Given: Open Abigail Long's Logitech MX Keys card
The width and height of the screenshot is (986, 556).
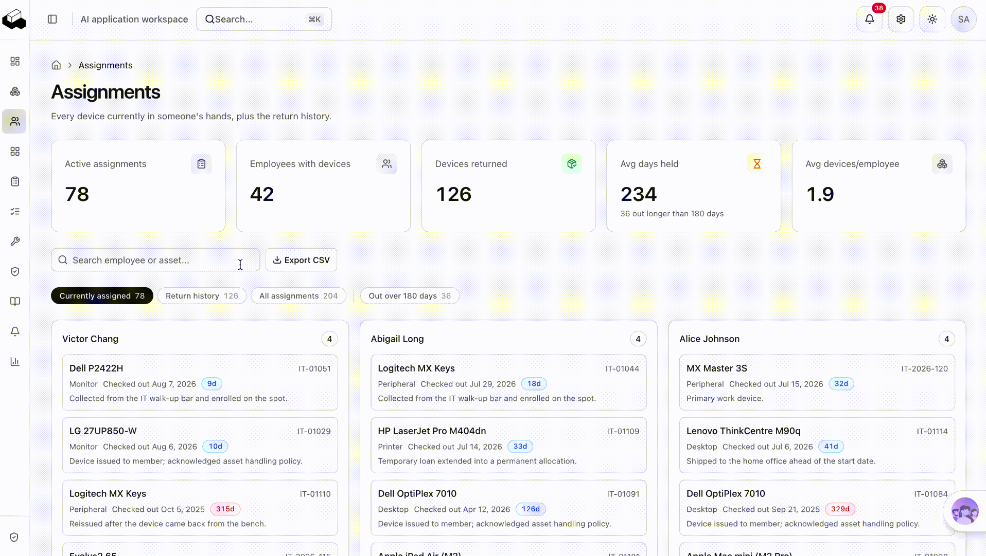Looking at the screenshot, I should coord(508,383).
